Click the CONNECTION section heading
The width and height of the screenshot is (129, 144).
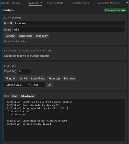[x=13, y=18]
